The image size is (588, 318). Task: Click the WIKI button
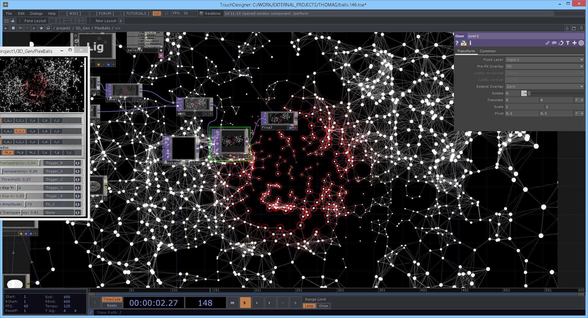(x=74, y=13)
